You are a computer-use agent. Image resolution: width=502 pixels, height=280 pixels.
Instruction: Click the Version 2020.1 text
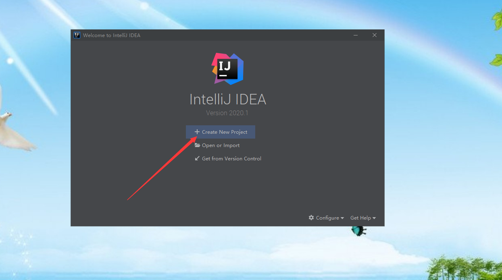tap(227, 113)
